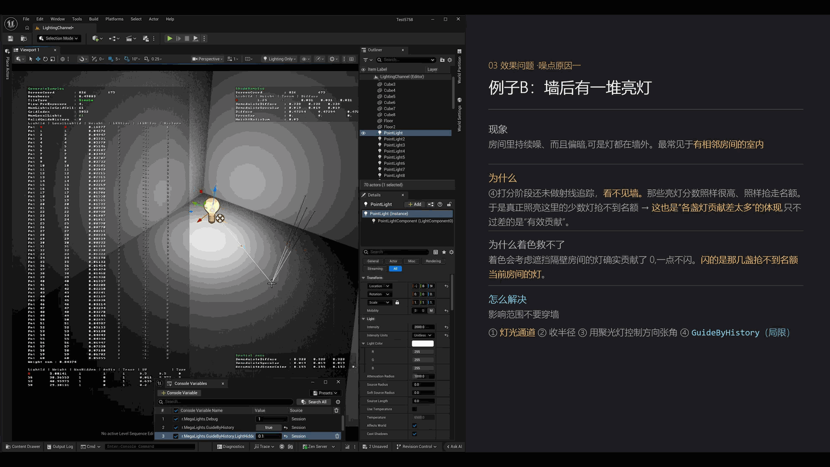Viewport: 830px width, 467px height.
Task: Click the Details property matrix table icon
Action: 436,252
